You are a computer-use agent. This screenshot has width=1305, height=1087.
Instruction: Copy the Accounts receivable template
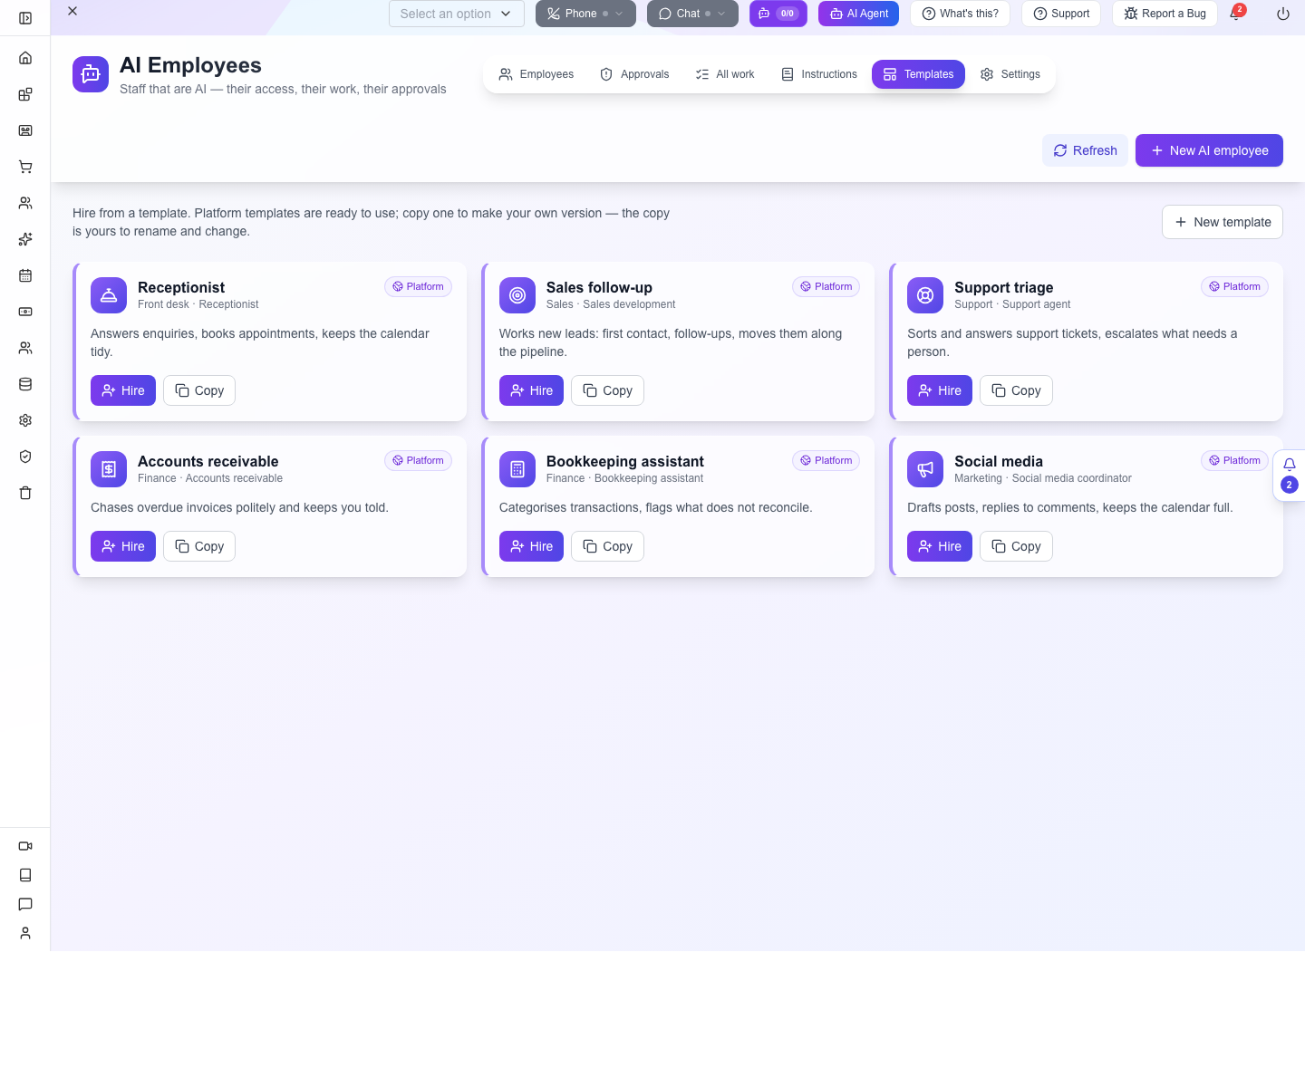pos(199,546)
